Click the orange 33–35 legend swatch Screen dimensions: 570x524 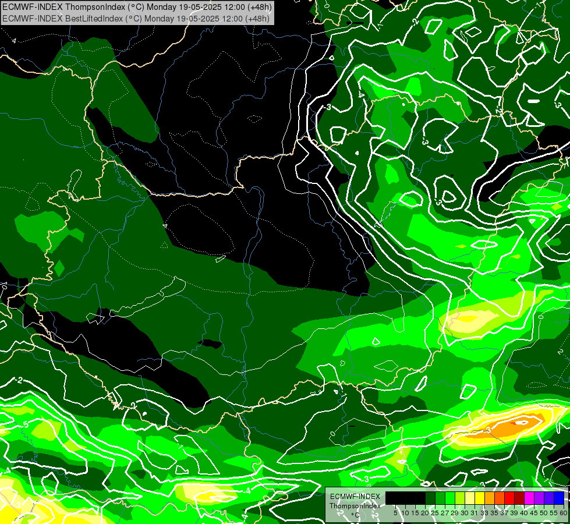coord(490,498)
